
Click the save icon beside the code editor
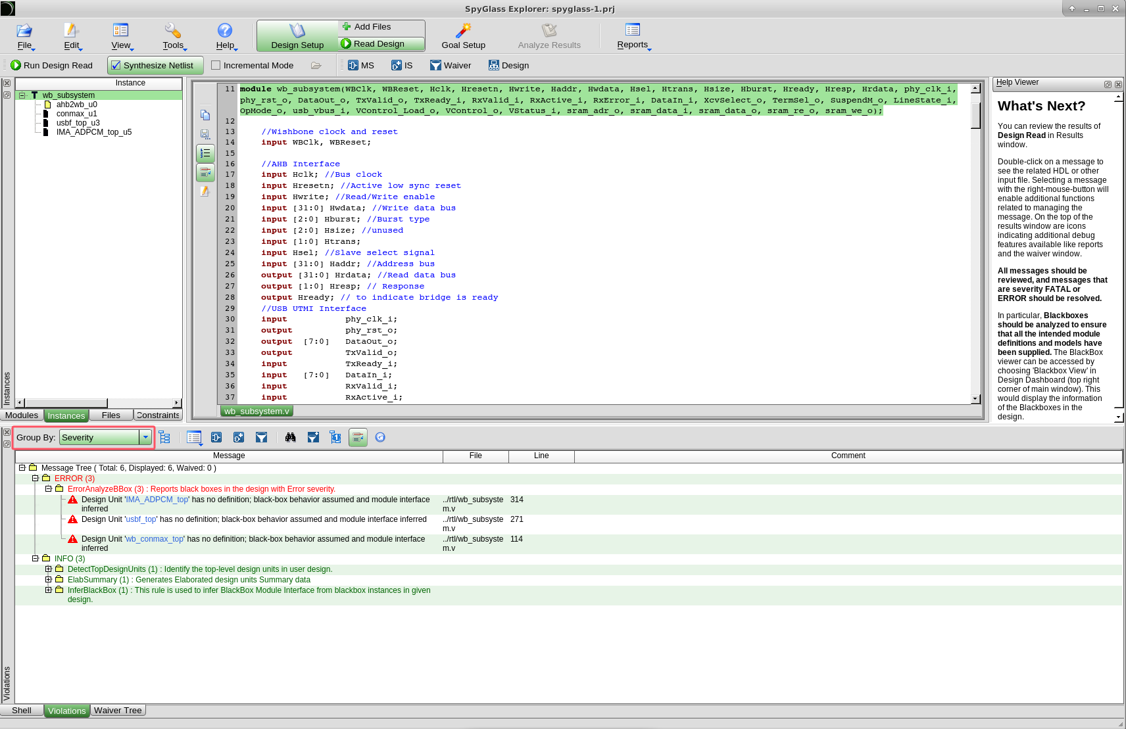point(205,134)
